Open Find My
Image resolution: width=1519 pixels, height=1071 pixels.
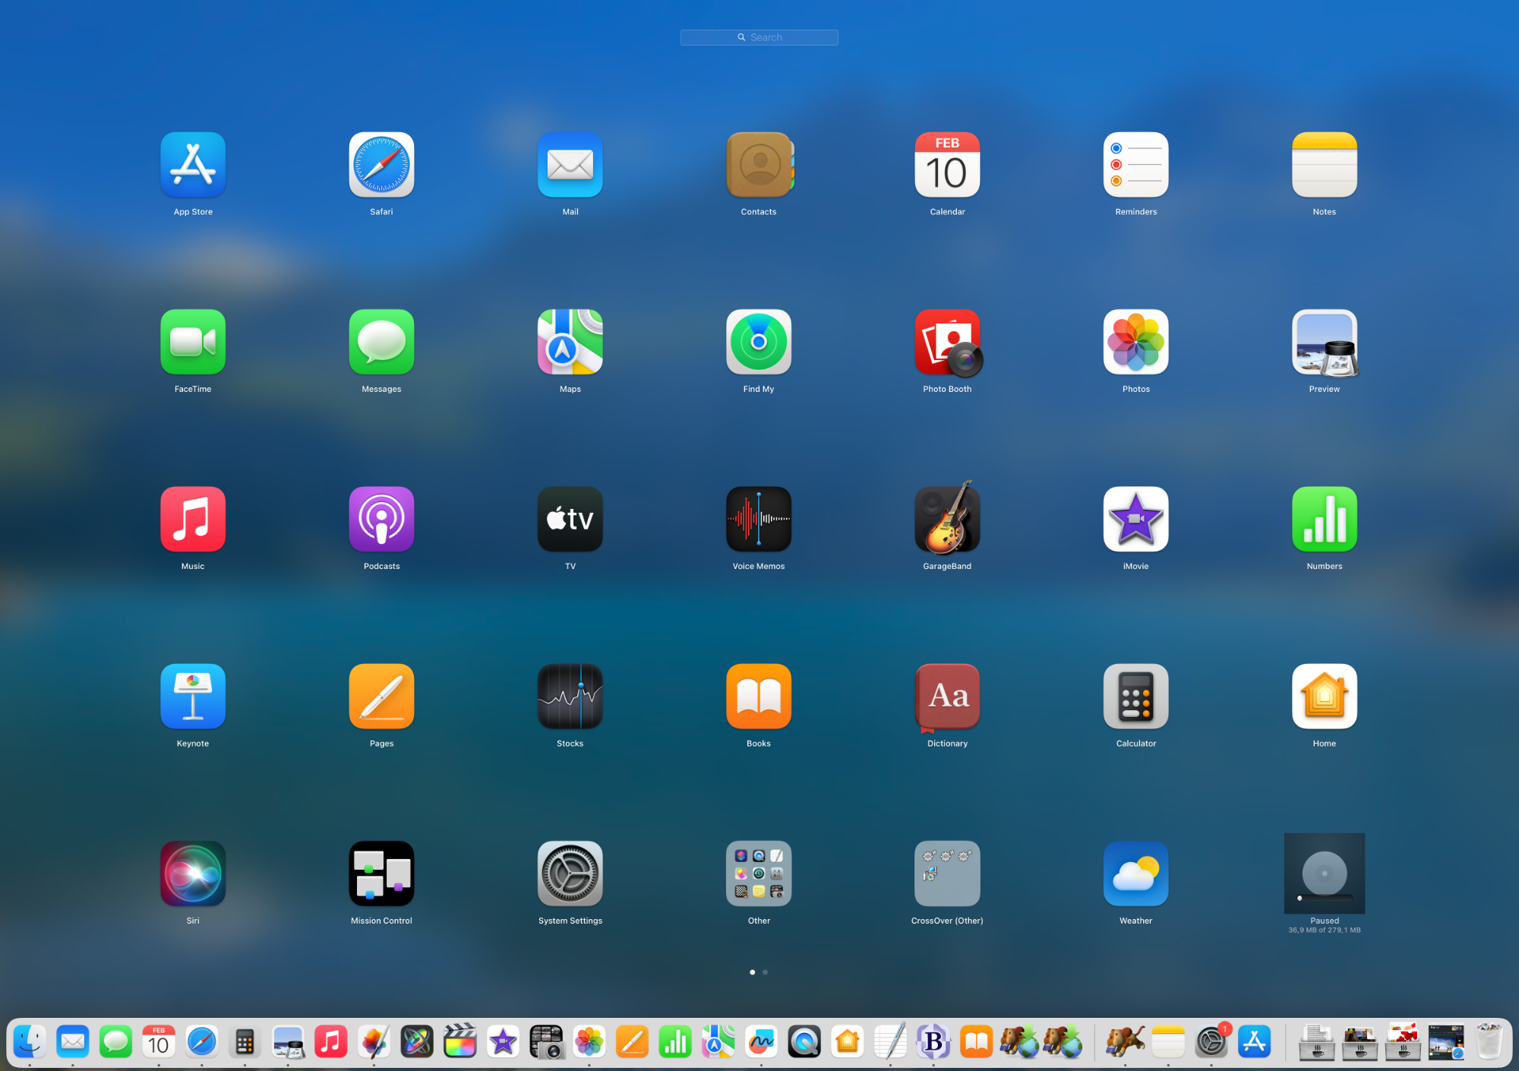[759, 342]
